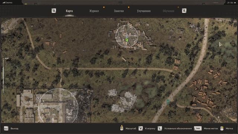Click the TAB key icon
The height and width of the screenshot is (134, 238).
[198, 128]
